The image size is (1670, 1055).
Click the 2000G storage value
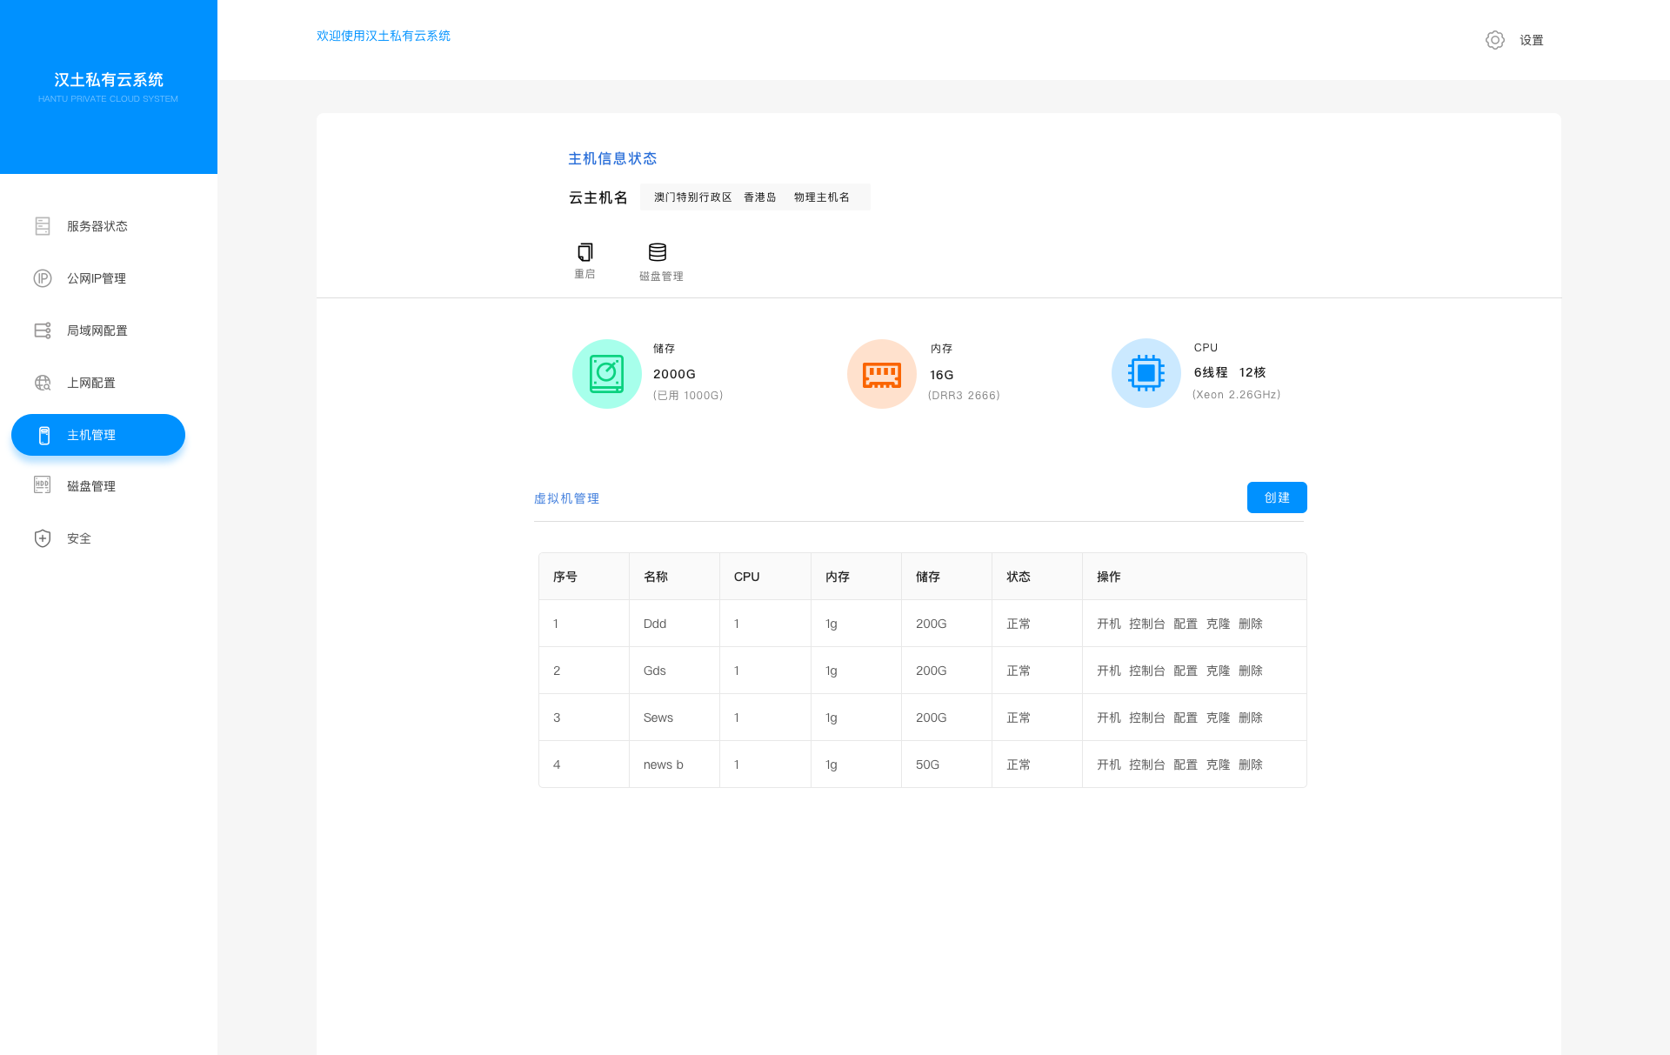675,374
